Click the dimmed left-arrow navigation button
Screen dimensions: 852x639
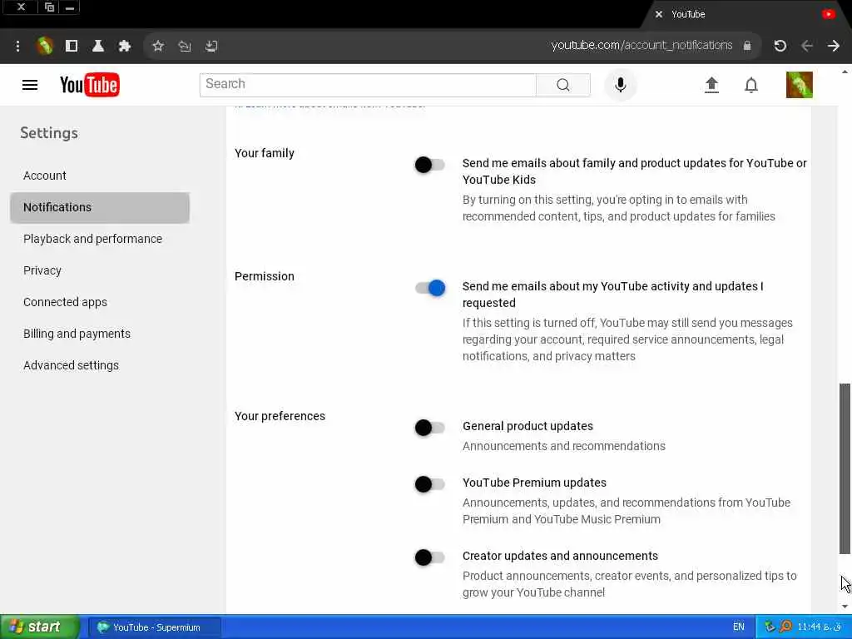807,47
